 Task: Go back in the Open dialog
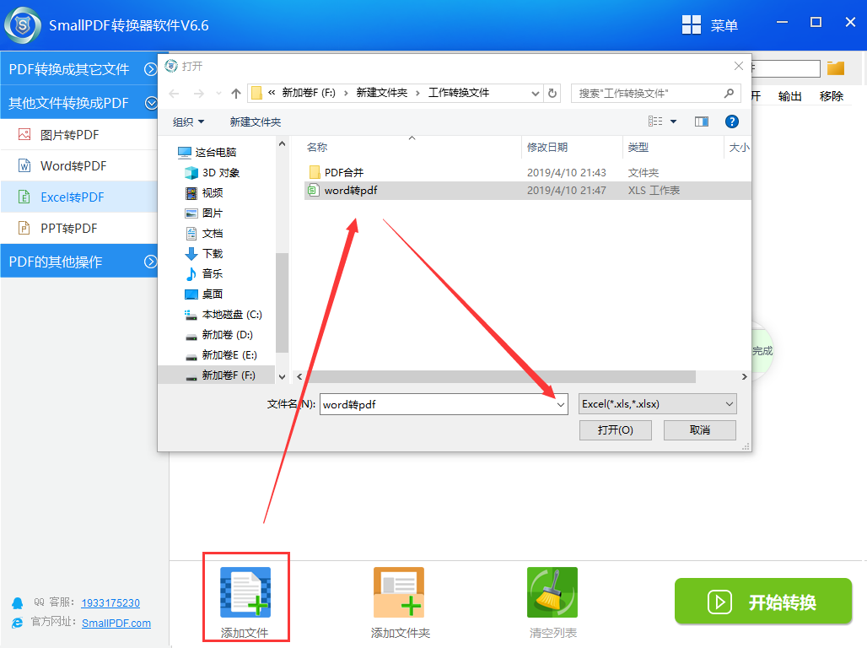(x=175, y=94)
